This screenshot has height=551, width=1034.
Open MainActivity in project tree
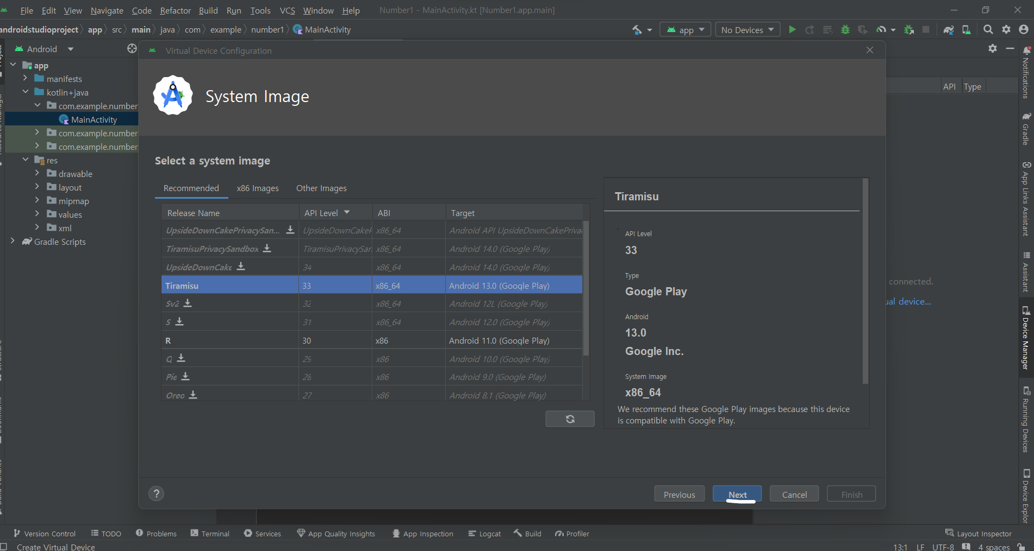(94, 119)
